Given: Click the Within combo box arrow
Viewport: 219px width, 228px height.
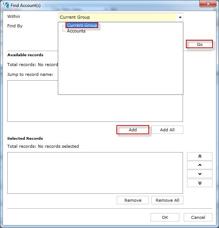Looking at the screenshot, I should [180, 17].
